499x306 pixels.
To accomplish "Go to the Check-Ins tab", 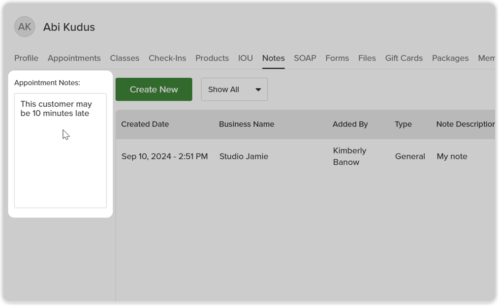I will 167,58.
